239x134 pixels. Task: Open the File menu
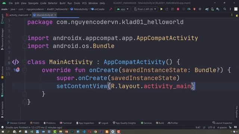tap(11, 3)
